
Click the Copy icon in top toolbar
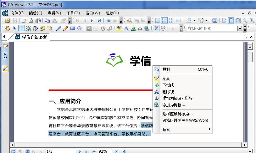pos(47,21)
